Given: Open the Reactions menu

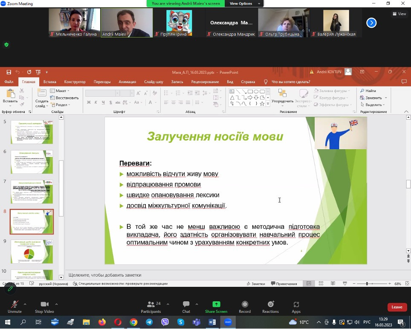Looking at the screenshot, I should [x=270, y=306].
